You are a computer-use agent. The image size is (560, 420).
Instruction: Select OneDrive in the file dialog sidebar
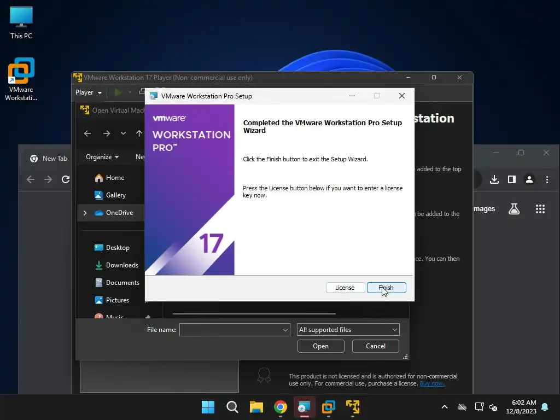click(x=114, y=213)
